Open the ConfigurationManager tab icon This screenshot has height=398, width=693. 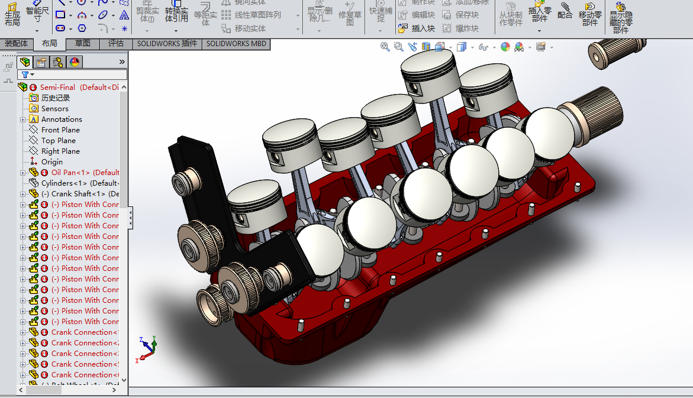58,62
